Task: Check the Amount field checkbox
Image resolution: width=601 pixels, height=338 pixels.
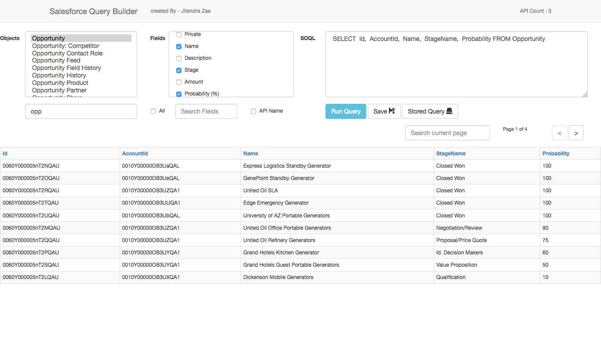Action: click(179, 82)
